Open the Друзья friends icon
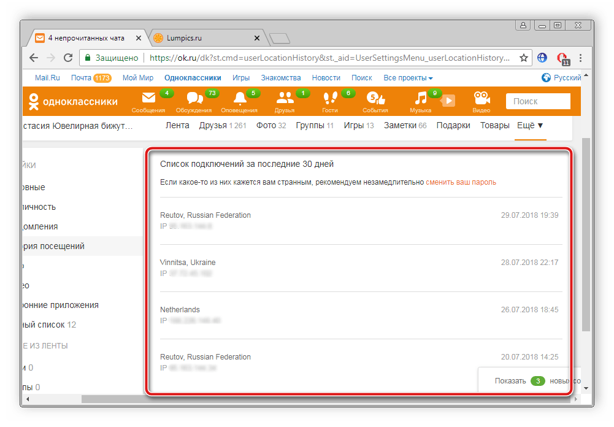 [x=285, y=99]
